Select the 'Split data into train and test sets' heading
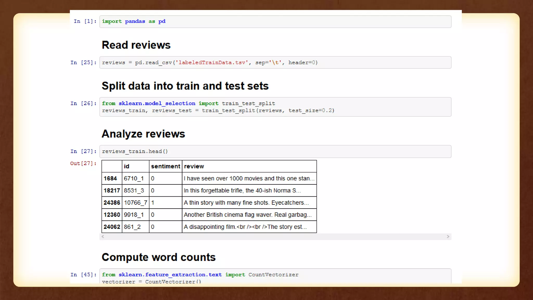Screen dimensions: 533x300 coord(185,86)
